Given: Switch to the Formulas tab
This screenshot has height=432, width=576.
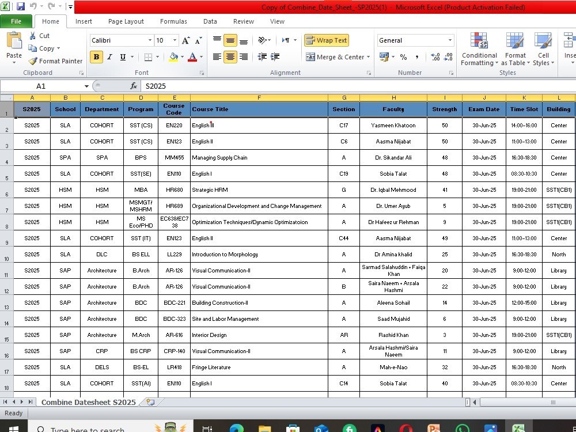Looking at the screenshot, I should (x=173, y=21).
